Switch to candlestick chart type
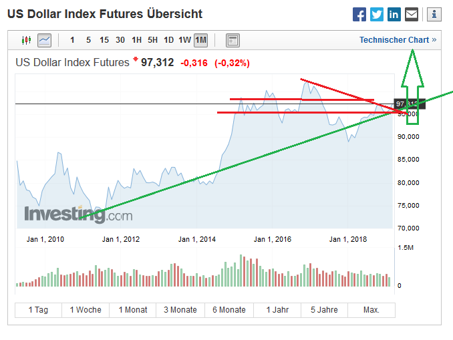This screenshot has height=340, width=453. click(27, 40)
